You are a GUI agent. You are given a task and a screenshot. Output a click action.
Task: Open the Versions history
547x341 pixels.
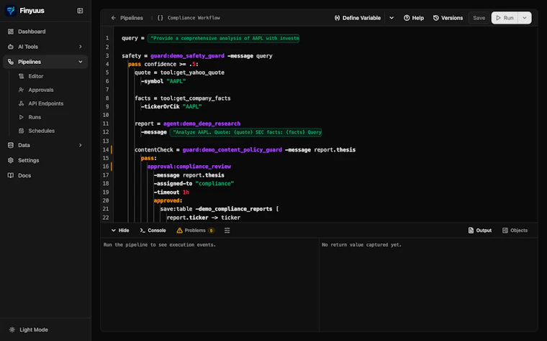448,18
